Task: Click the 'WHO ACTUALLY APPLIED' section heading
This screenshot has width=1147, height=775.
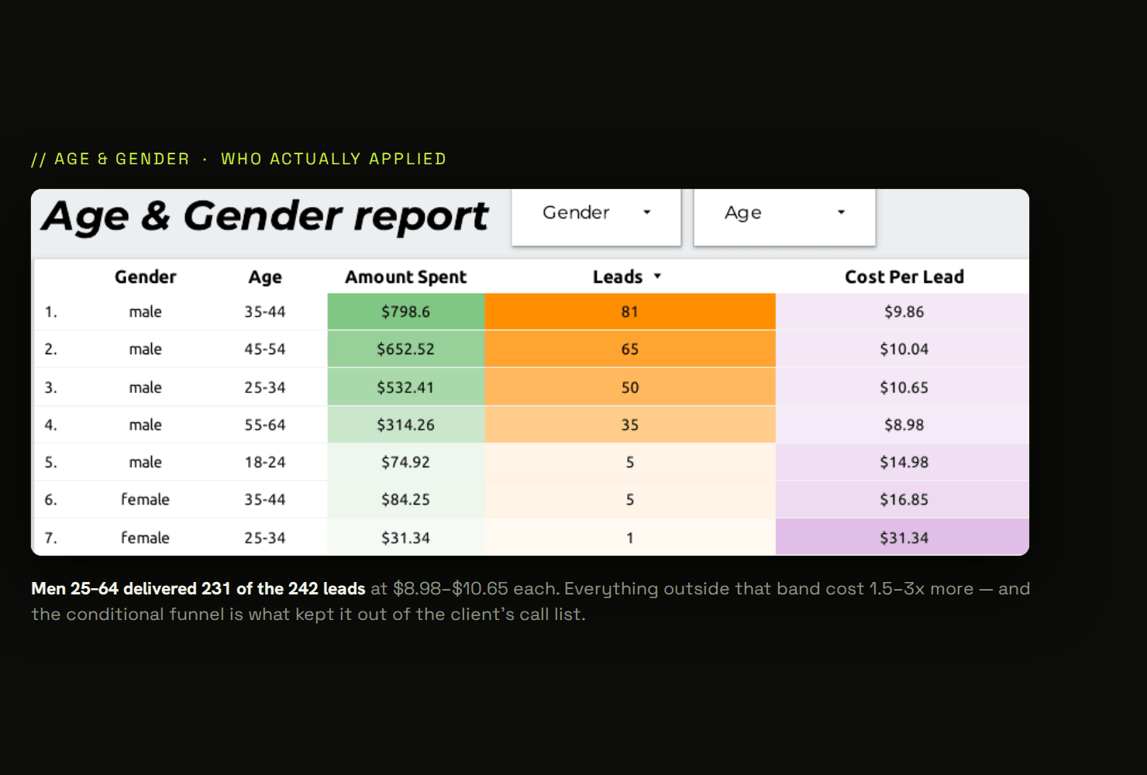Action: pyautogui.click(x=334, y=159)
